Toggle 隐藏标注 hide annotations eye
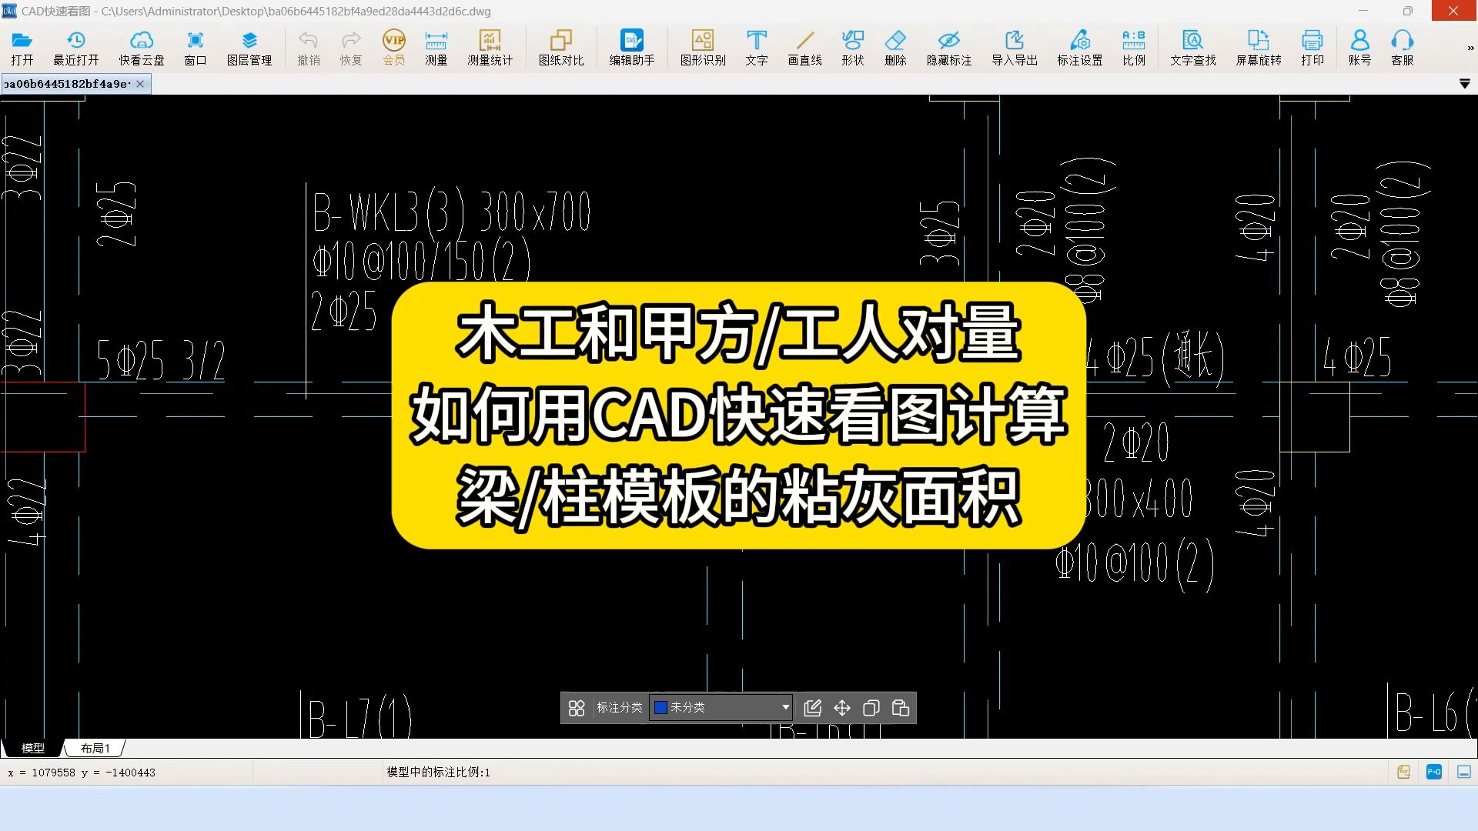This screenshot has height=831, width=1478. point(948,48)
